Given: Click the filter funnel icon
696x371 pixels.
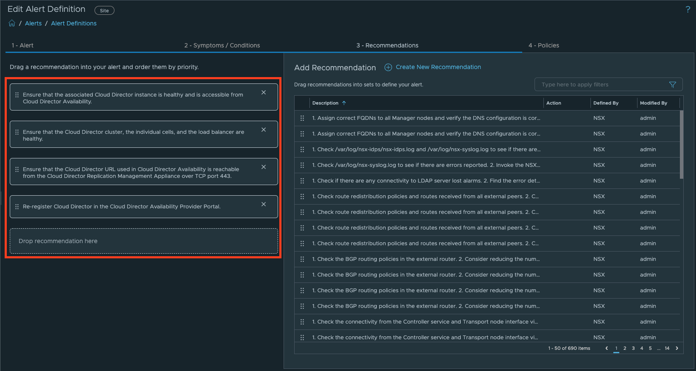Looking at the screenshot, I should [672, 85].
